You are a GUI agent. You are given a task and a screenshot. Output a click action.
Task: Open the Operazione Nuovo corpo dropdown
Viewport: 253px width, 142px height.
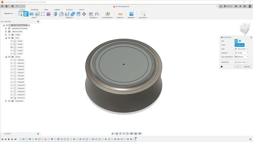point(242,62)
